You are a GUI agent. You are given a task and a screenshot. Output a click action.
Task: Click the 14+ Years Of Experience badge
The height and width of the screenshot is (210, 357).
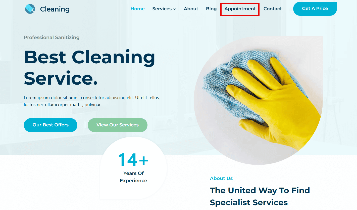click(x=133, y=168)
